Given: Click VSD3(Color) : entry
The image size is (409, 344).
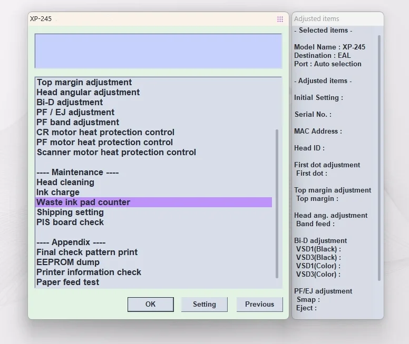Looking at the screenshot, I should pyautogui.click(x=318, y=274).
